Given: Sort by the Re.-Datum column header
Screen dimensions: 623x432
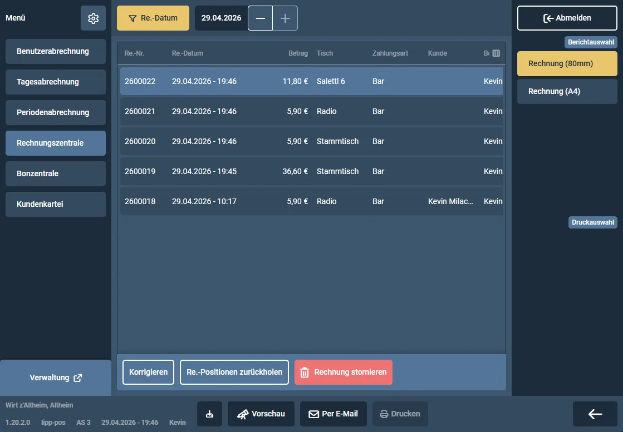Looking at the screenshot, I should tap(187, 53).
